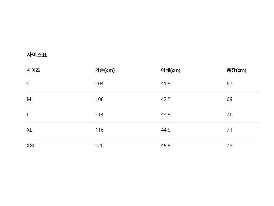Click the chest value 104

[x=99, y=84]
